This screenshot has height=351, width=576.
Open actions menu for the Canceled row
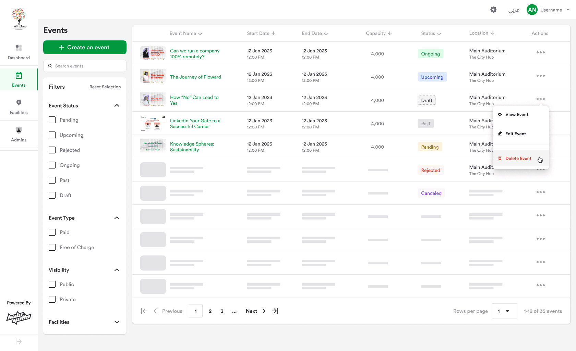point(541,192)
